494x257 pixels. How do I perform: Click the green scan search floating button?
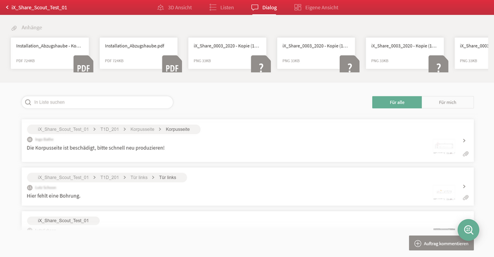click(469, 230)
